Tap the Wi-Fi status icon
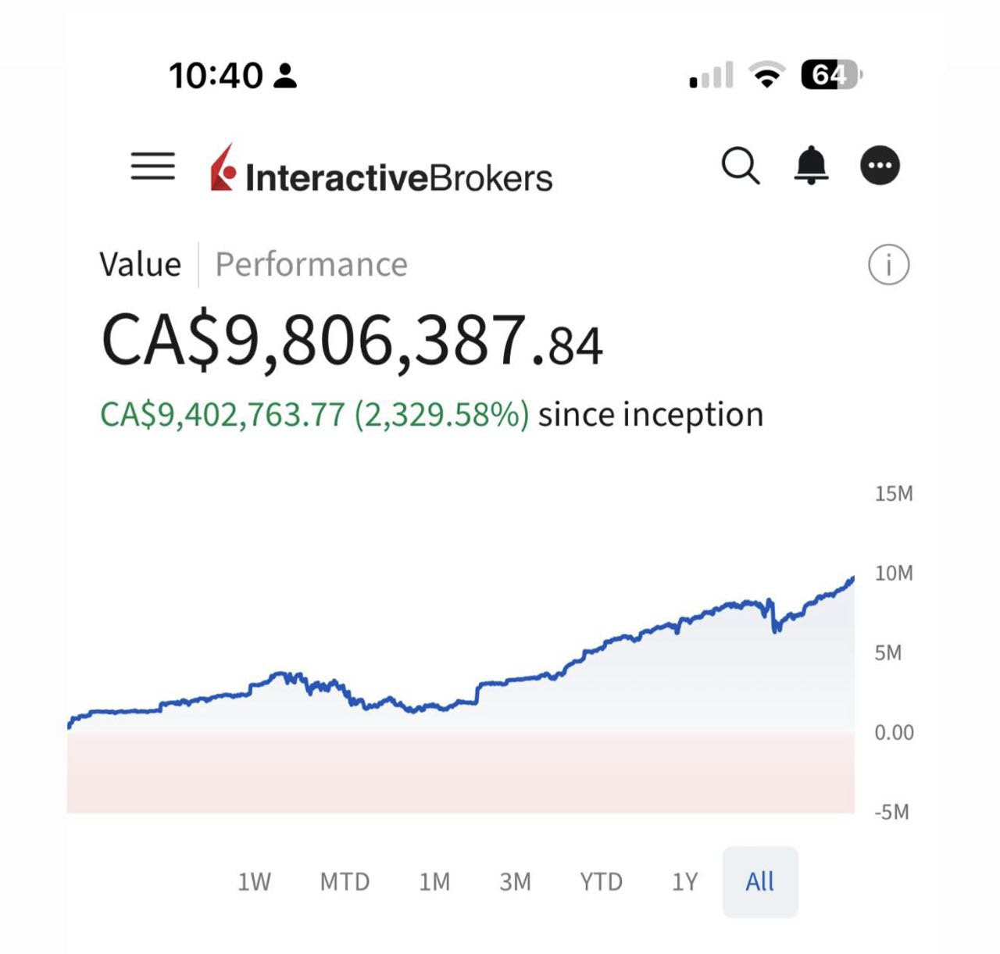1000x954 pixels. coord(766,75)
